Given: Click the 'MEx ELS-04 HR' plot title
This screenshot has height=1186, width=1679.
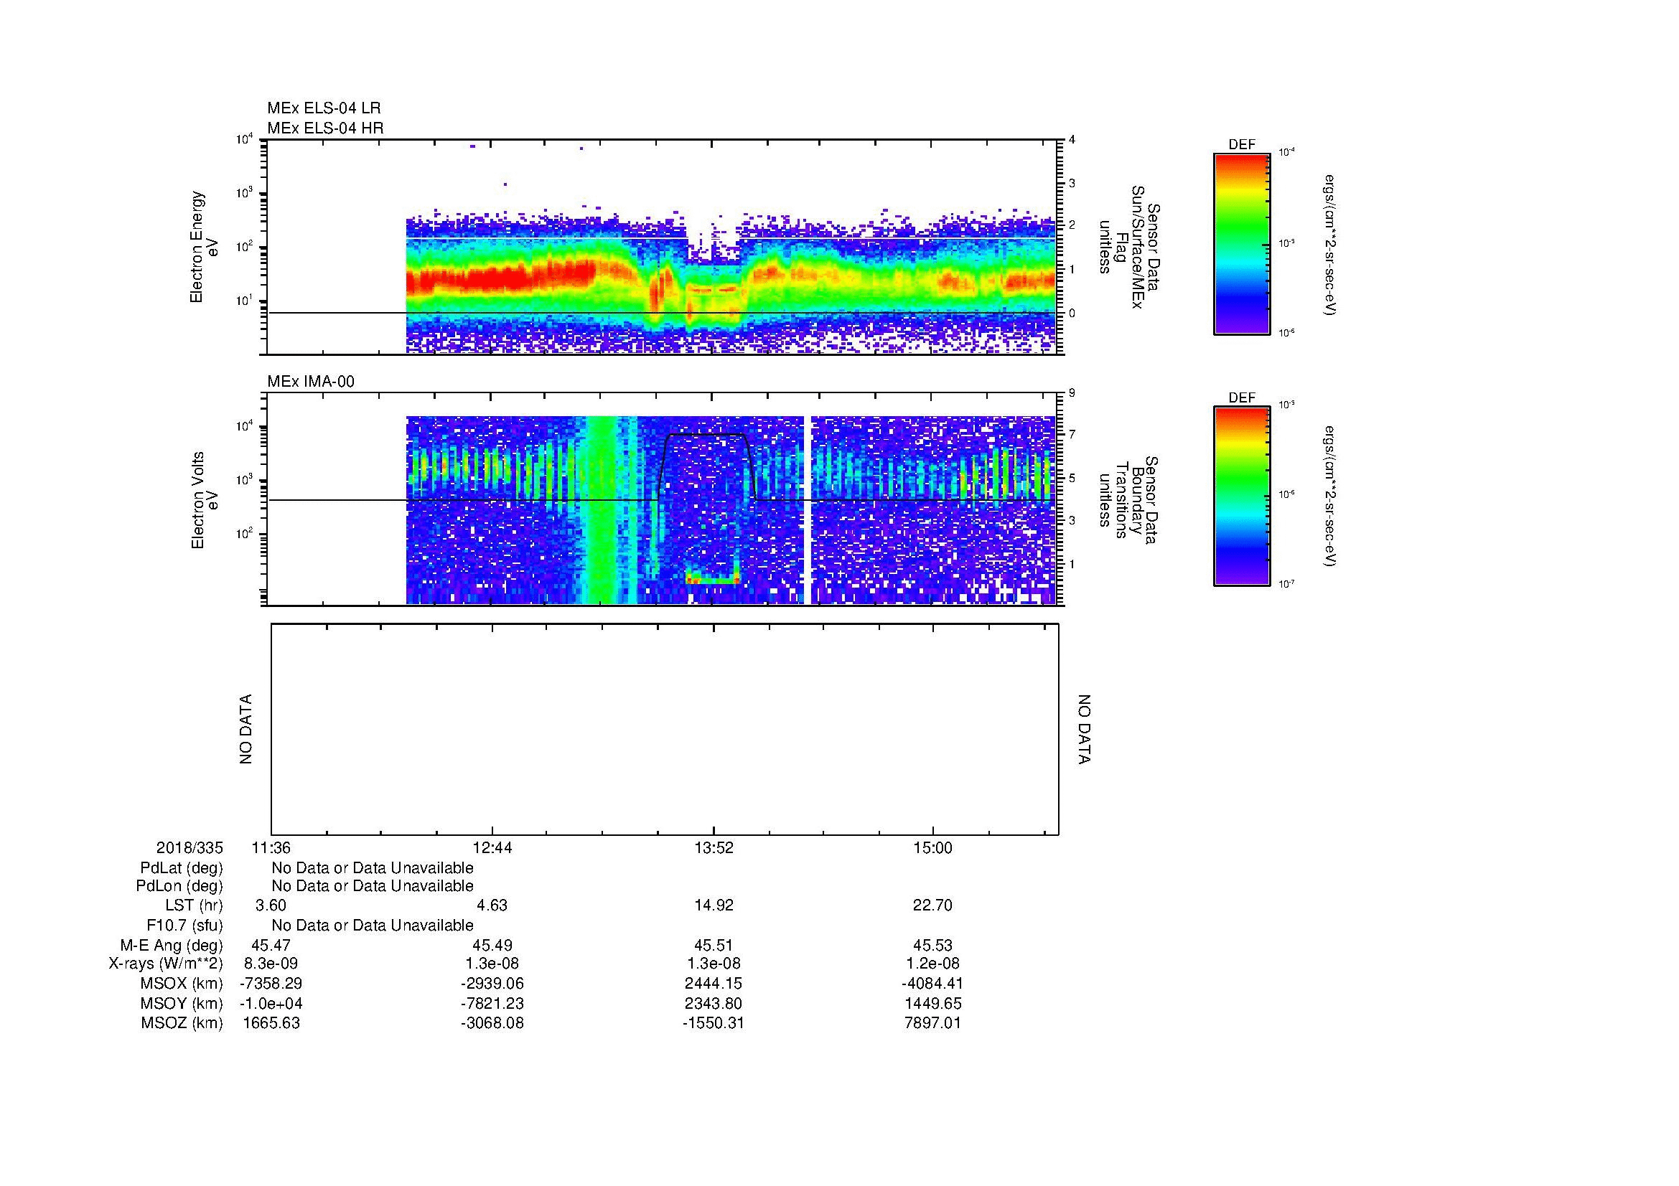Looking at the screenshot, I should tap(324, 128).
